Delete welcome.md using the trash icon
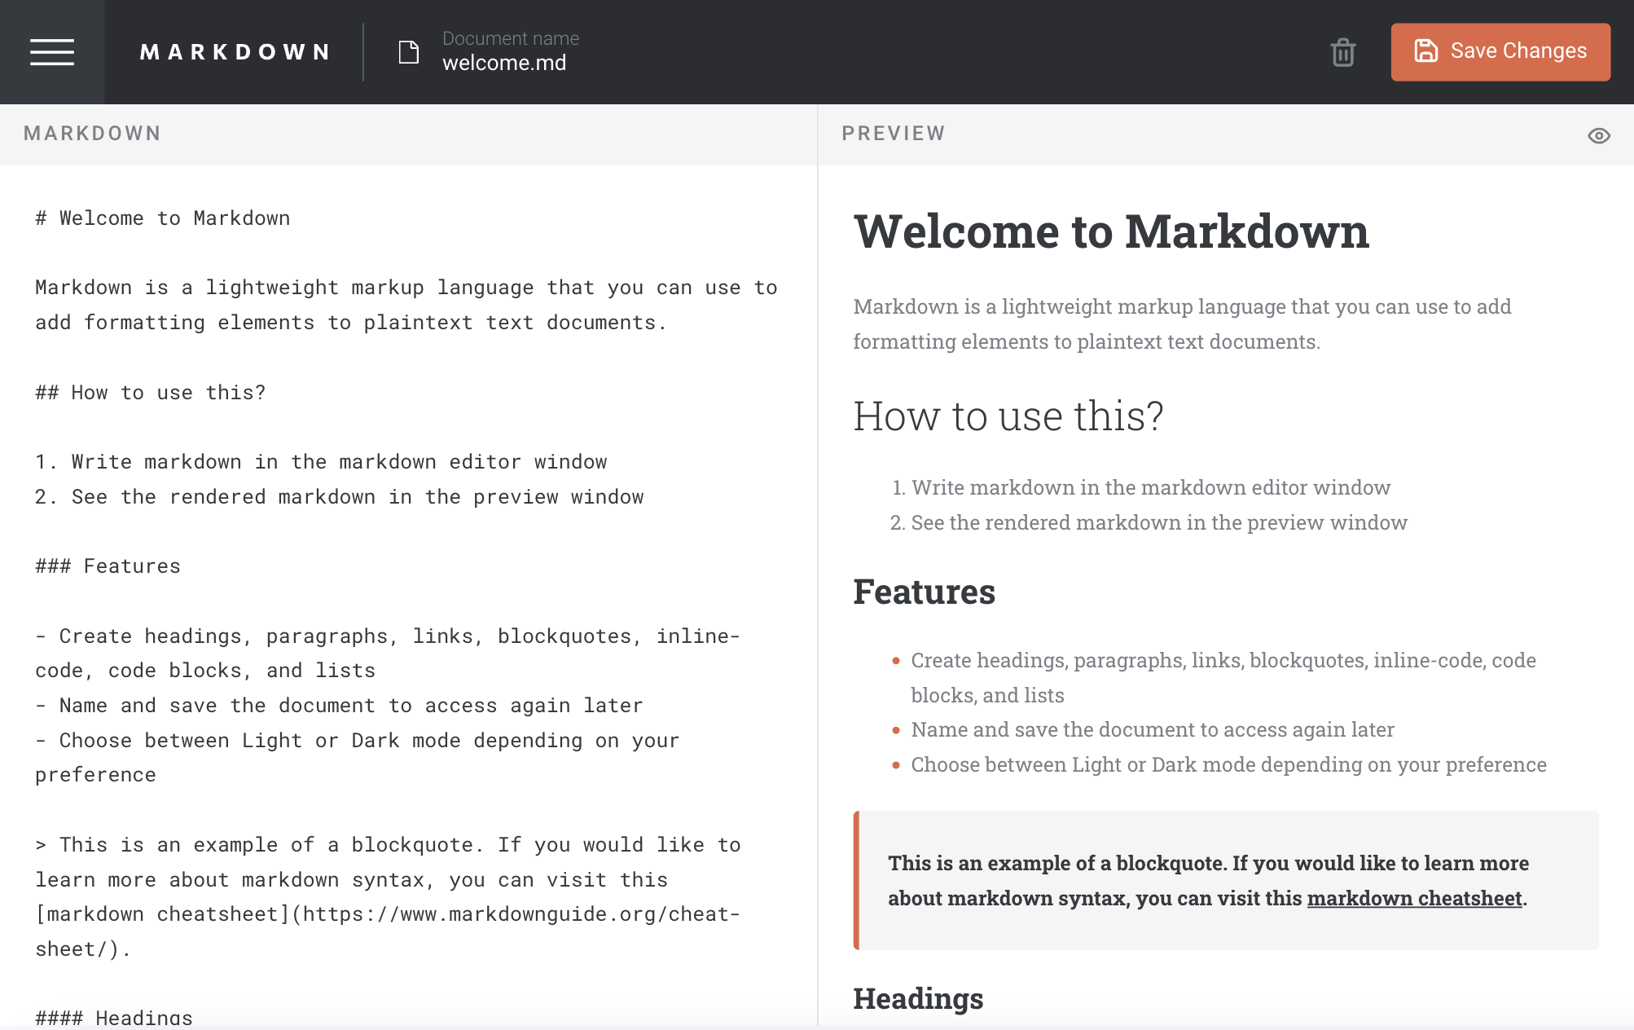 1342,51
